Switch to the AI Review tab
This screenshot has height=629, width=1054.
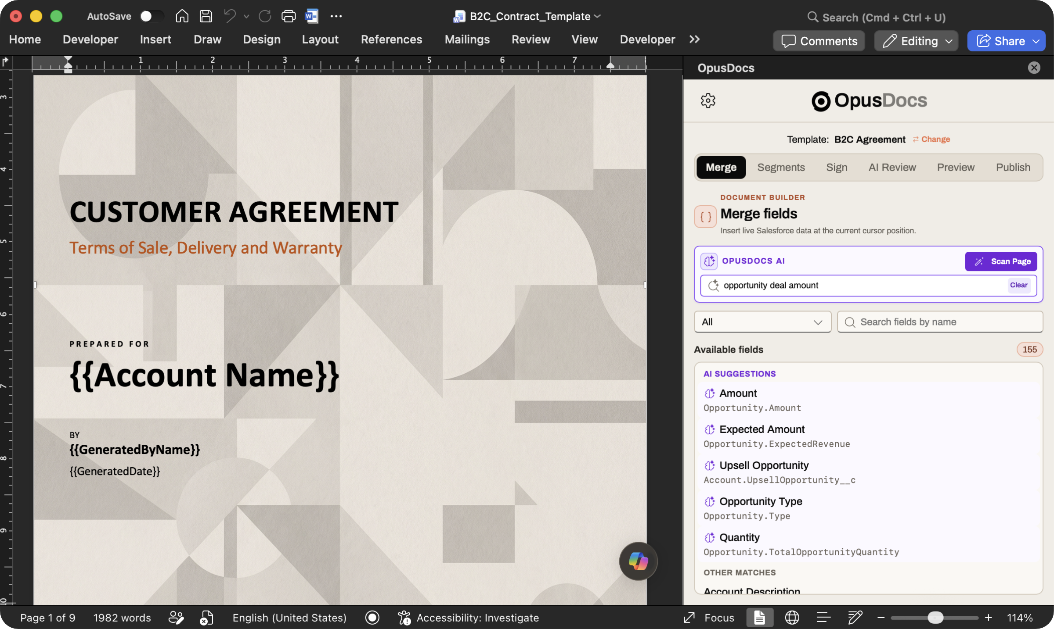[892, 167]
